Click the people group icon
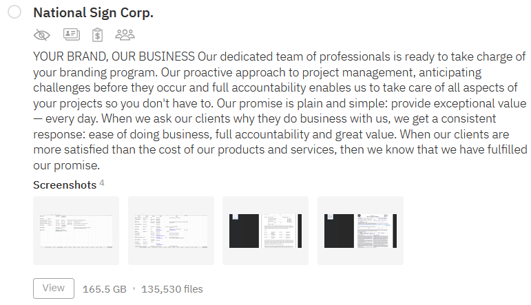 (125, 34)
